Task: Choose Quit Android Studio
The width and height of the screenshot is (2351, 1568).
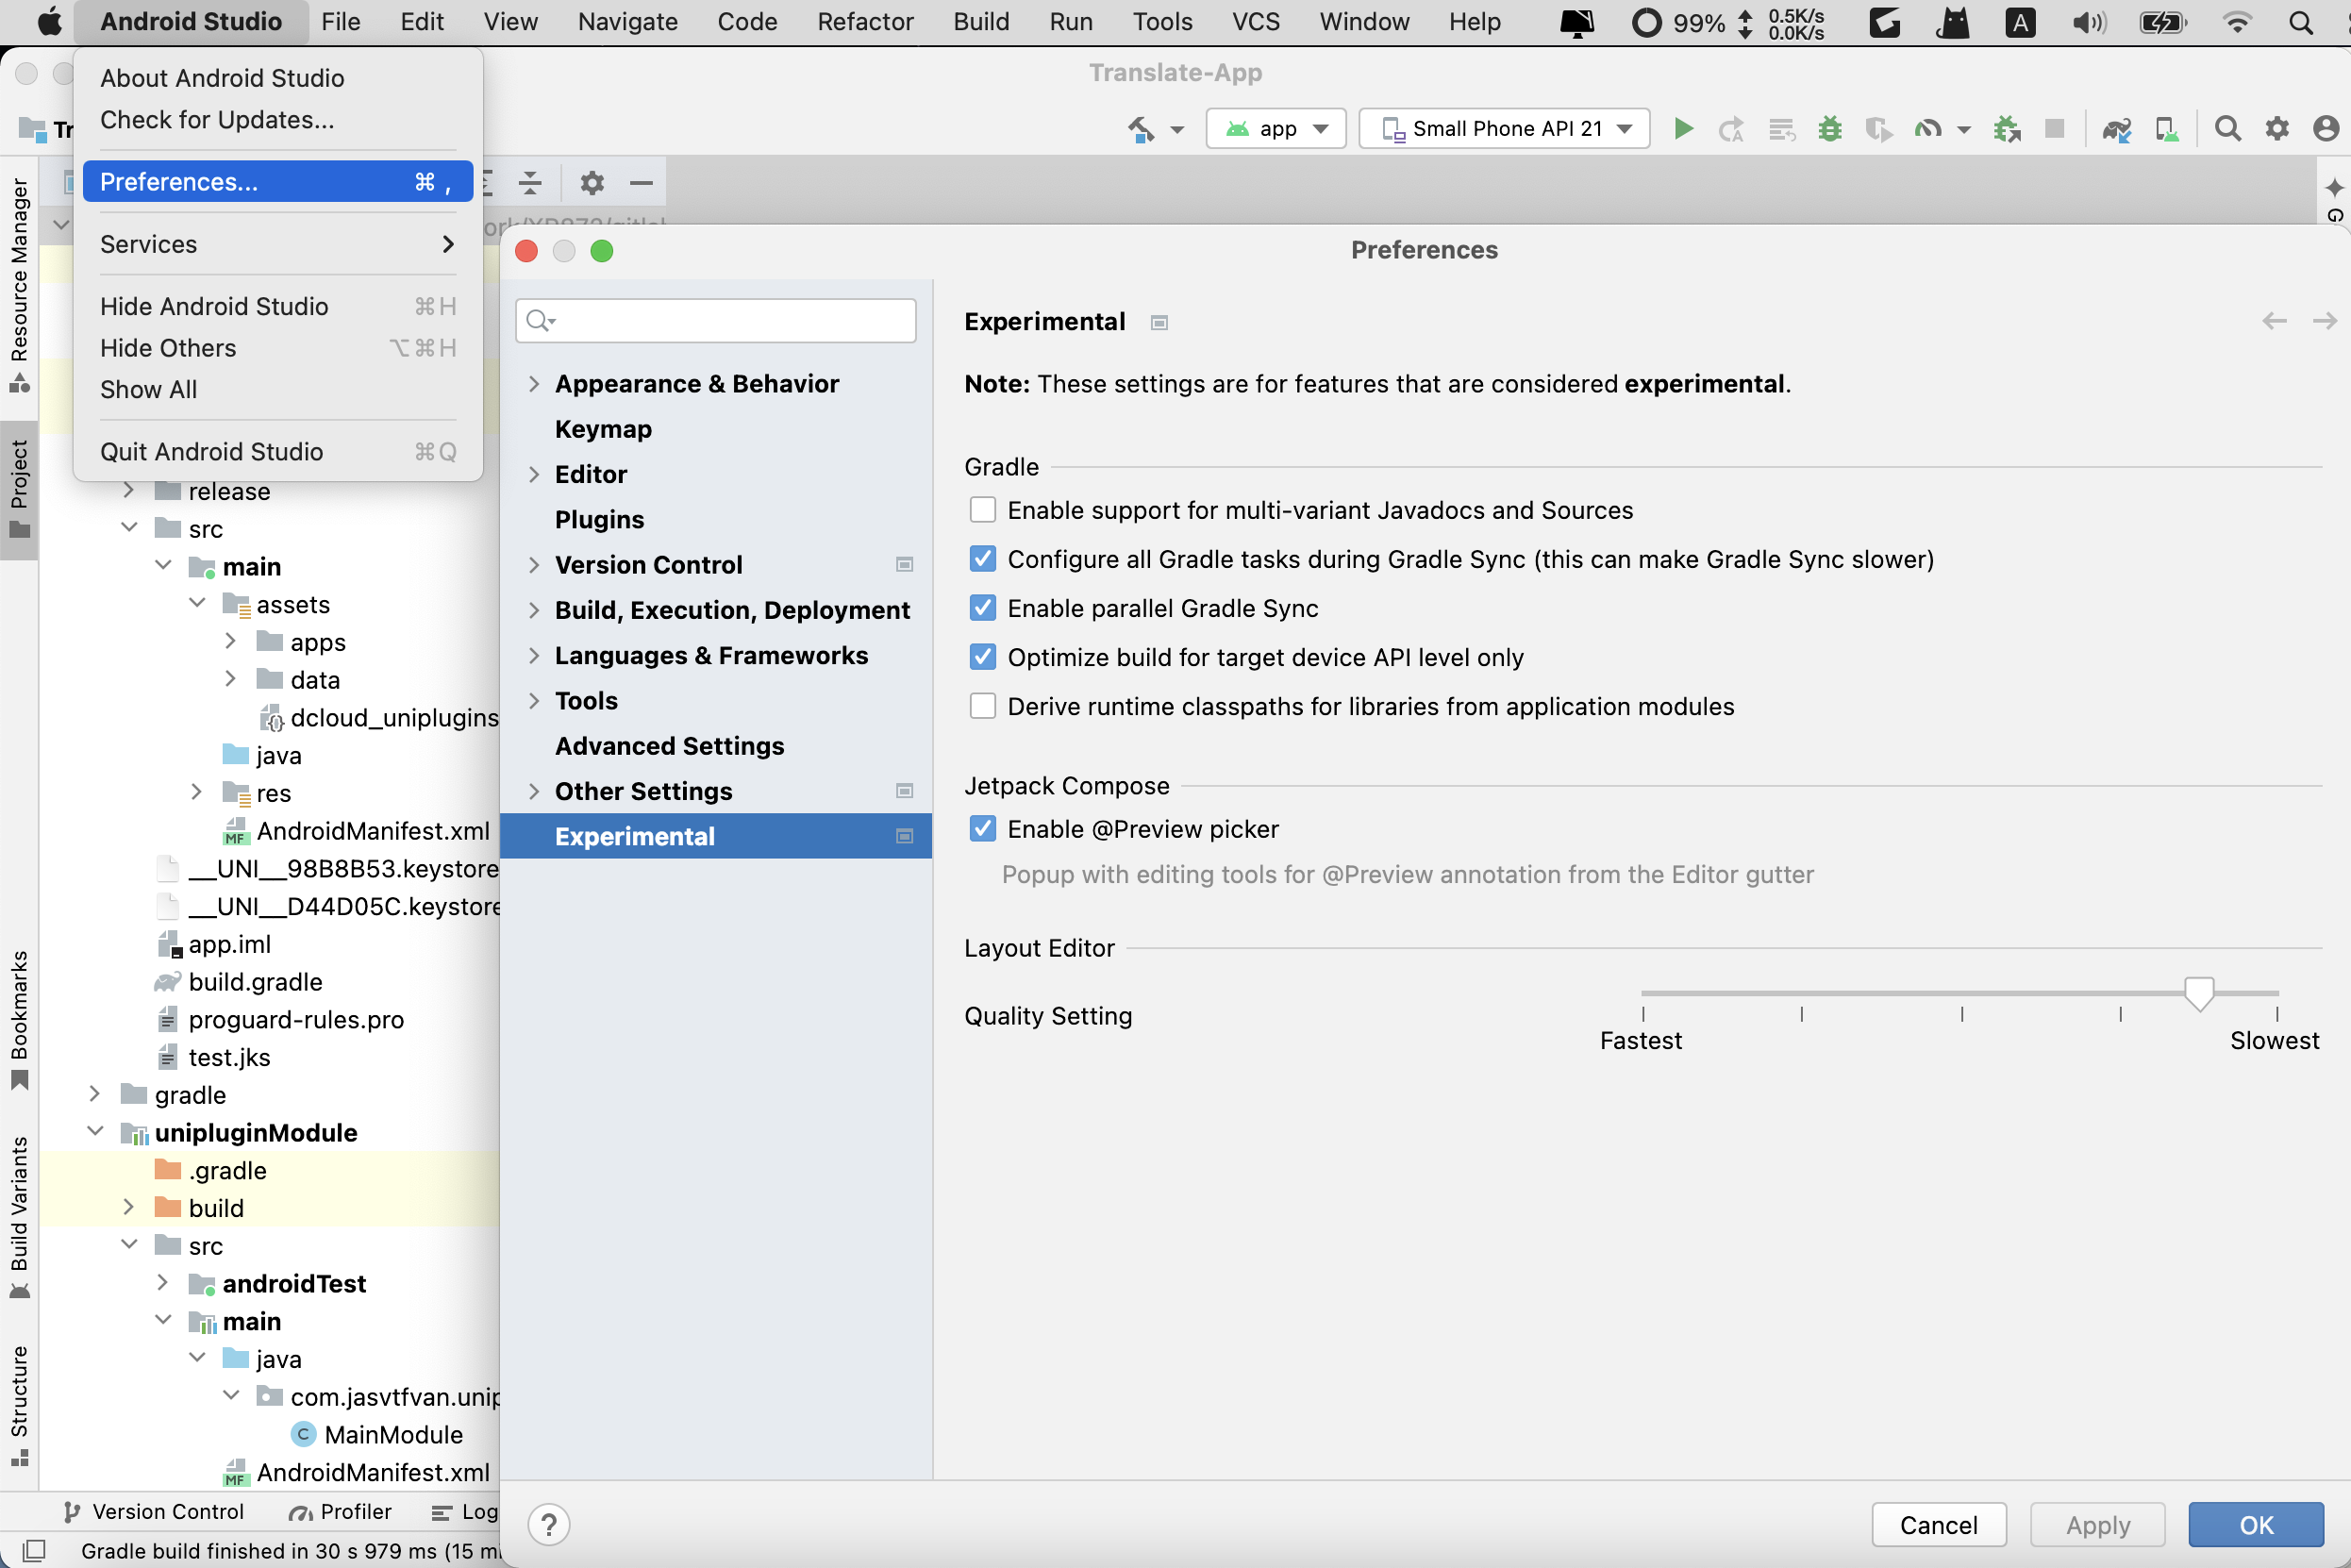Action: (x=278, y=452)
